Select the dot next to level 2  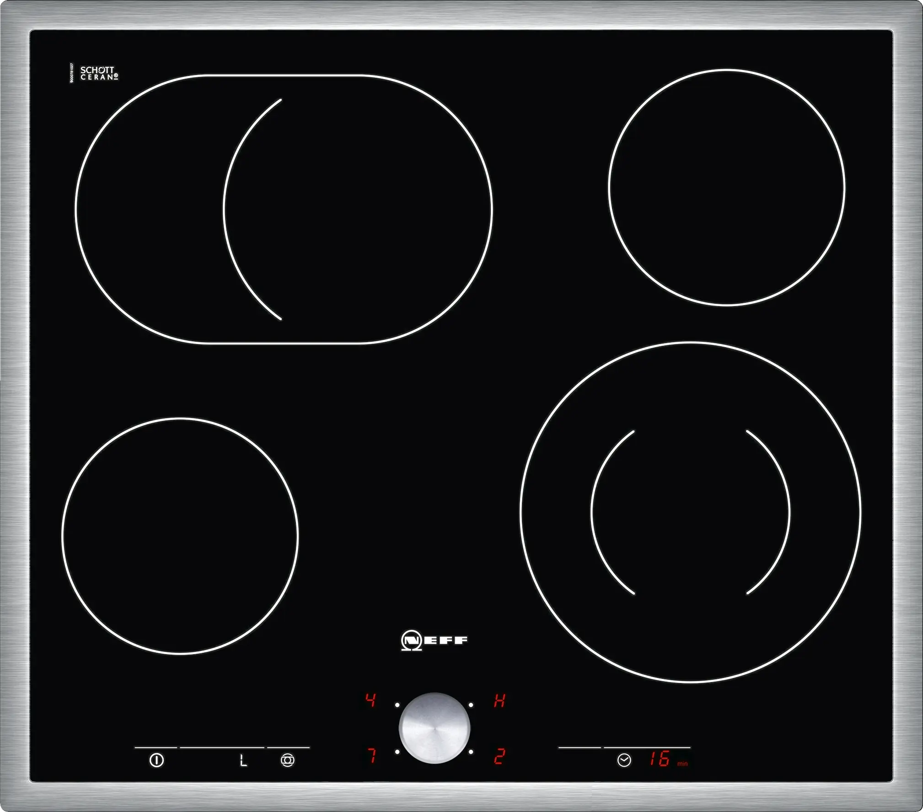pos(471,752)
